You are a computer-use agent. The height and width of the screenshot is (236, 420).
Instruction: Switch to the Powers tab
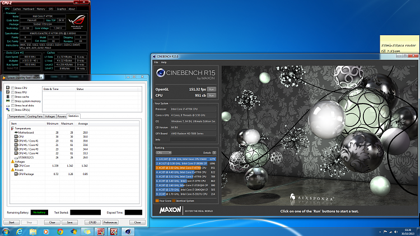click(x=62, y=116)
